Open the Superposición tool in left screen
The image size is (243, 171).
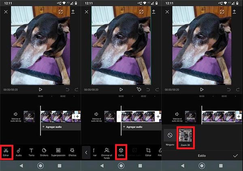click(x=58, y=152)
